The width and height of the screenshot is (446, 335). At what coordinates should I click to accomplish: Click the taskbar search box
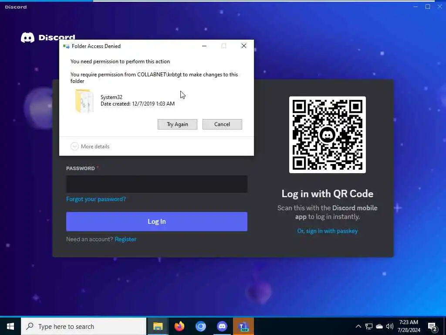click(84, 326)
